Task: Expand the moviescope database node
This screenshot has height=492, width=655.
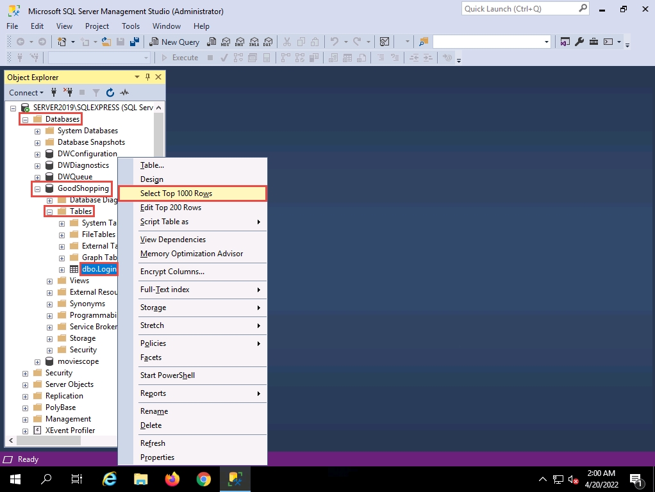Action: (x=37, y=361)
